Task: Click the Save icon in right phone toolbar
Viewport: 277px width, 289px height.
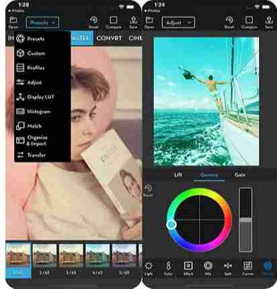Action: pos(269,23)
